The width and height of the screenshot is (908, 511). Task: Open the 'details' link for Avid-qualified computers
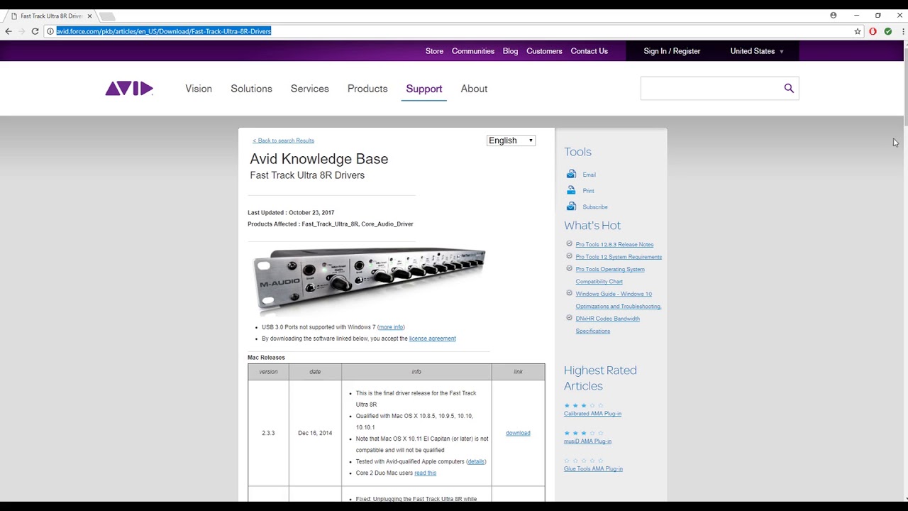point(476,461)
